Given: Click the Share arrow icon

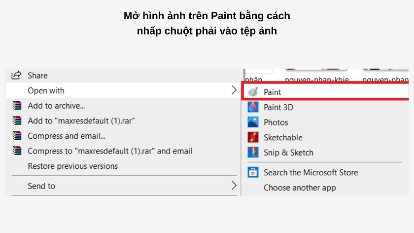Looking at the screenshot, I should (x=16, y=76).
